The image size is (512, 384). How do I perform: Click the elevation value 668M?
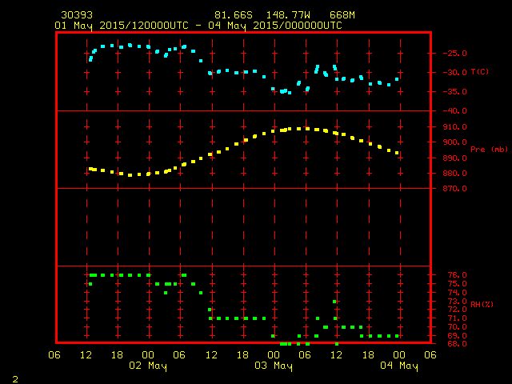click(342, 15)
